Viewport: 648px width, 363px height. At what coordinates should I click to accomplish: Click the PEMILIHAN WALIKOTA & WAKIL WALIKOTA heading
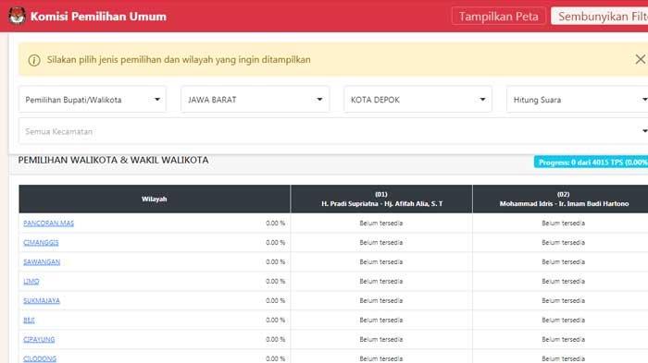[x=113, y=160]
